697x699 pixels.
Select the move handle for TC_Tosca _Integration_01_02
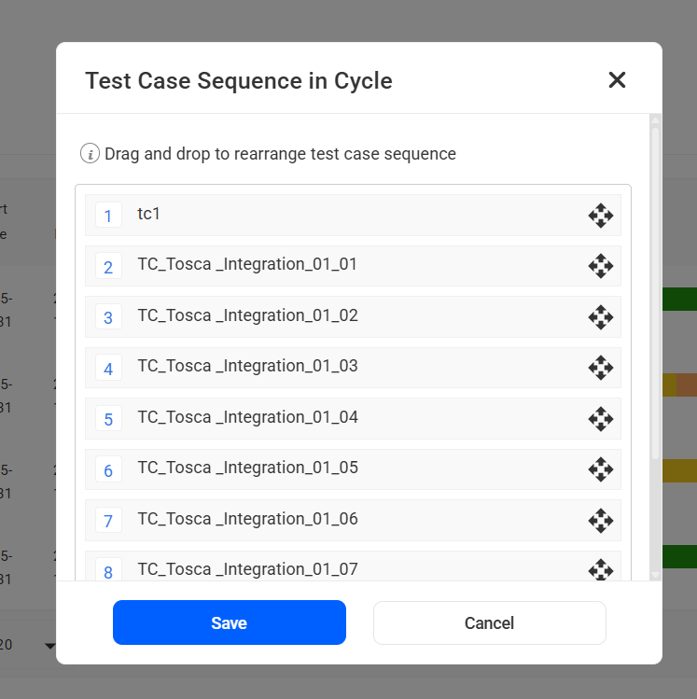(600, 317)
